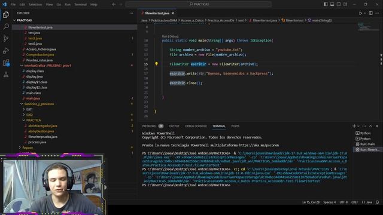Click the Debug CodeLens above main method
The image size is (383, 215).
point(174,36)
